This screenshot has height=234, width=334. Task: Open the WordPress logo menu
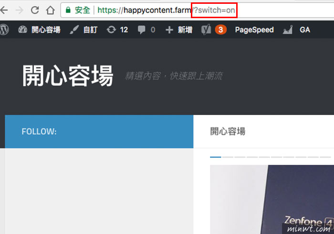point(4,30)
